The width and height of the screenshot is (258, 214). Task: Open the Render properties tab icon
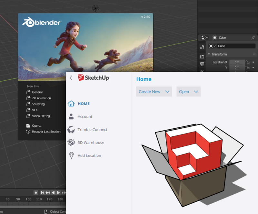click(x=202, y=57)
